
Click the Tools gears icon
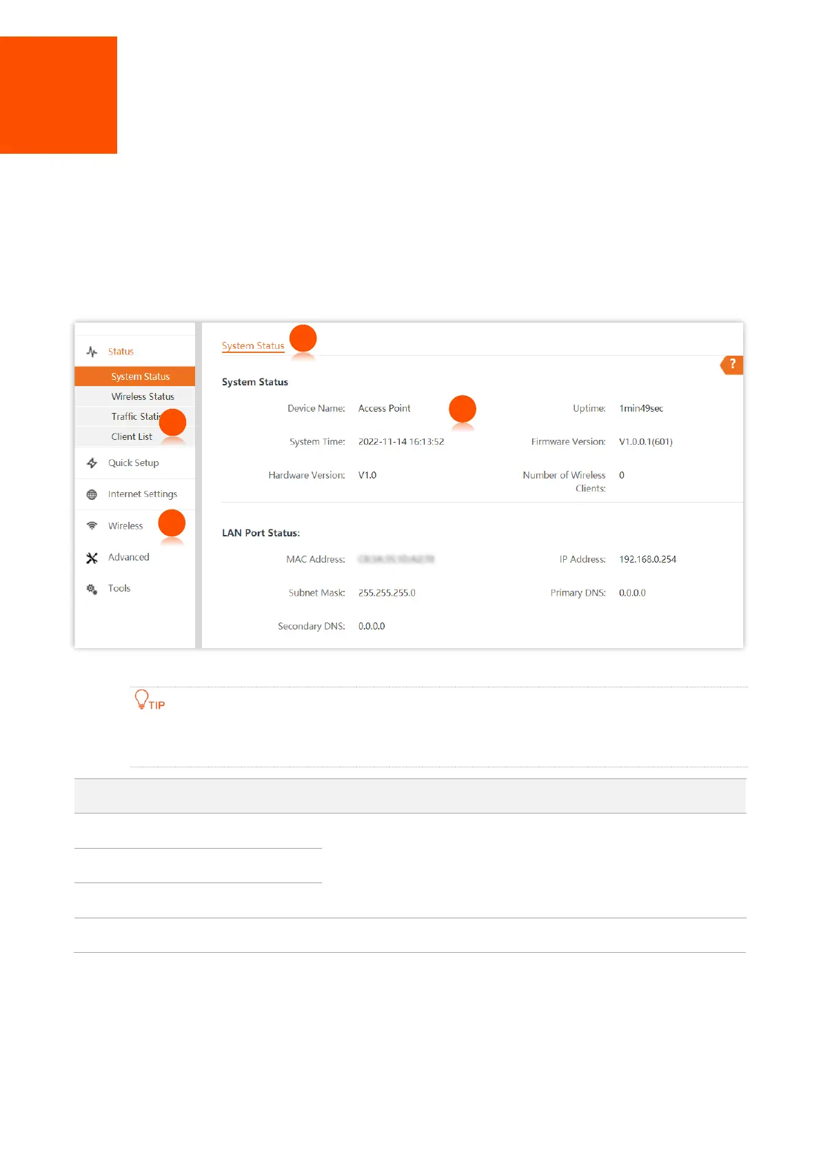point(92,589)
